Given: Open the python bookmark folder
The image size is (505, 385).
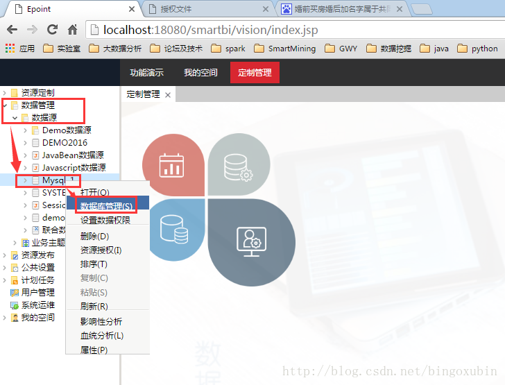Looking at the screenshot, I should [477, 49].
